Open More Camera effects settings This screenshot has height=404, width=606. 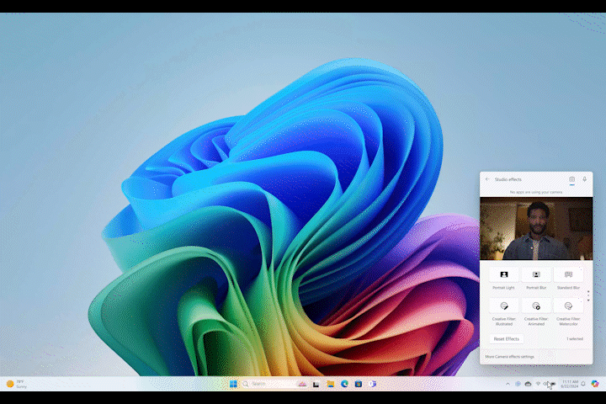(x=509, y=357)
